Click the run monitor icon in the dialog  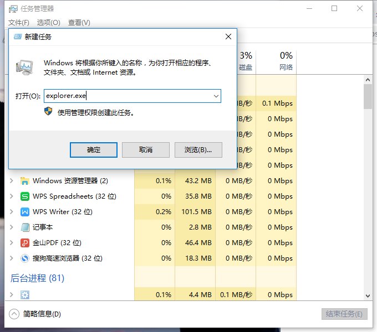click(x=24, y=68)
